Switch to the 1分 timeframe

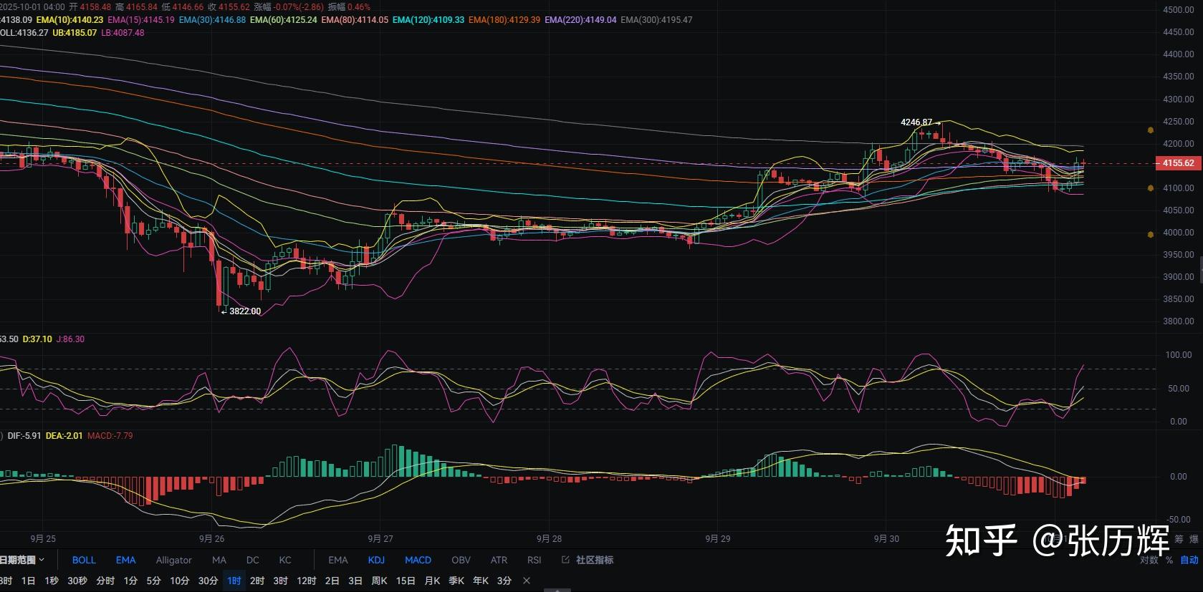pos(130,581)
